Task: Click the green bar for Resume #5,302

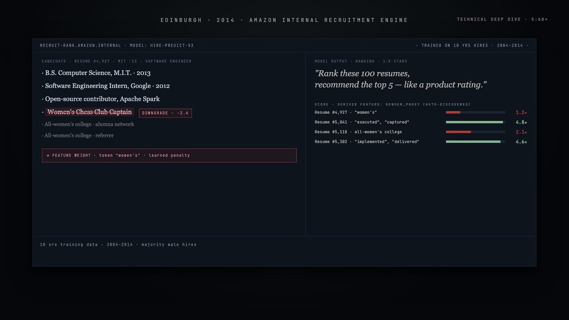Action: 473,142
